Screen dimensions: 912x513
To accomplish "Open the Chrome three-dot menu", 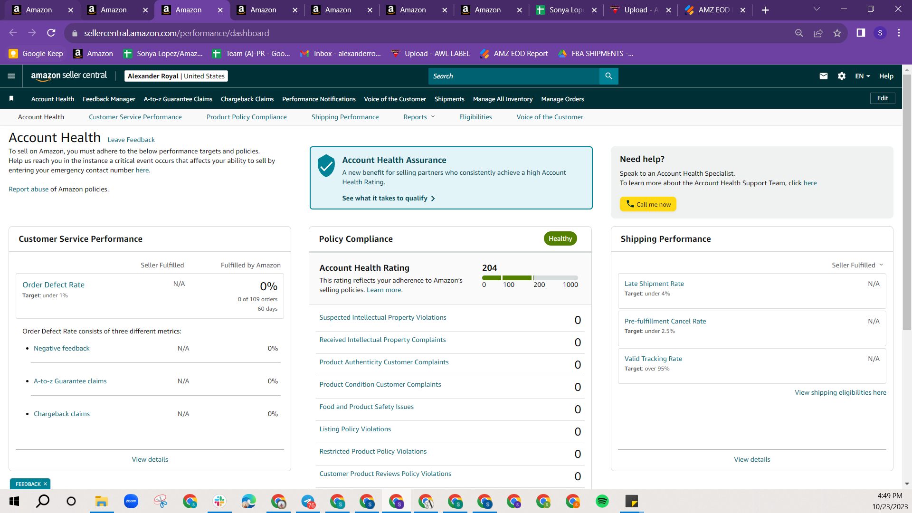I will click(899, 33).
